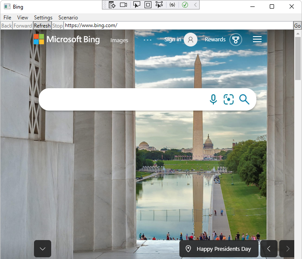Click the Images link on Bing
The image size is (302, 259).
pyautogui.click(x=119, y=40)
